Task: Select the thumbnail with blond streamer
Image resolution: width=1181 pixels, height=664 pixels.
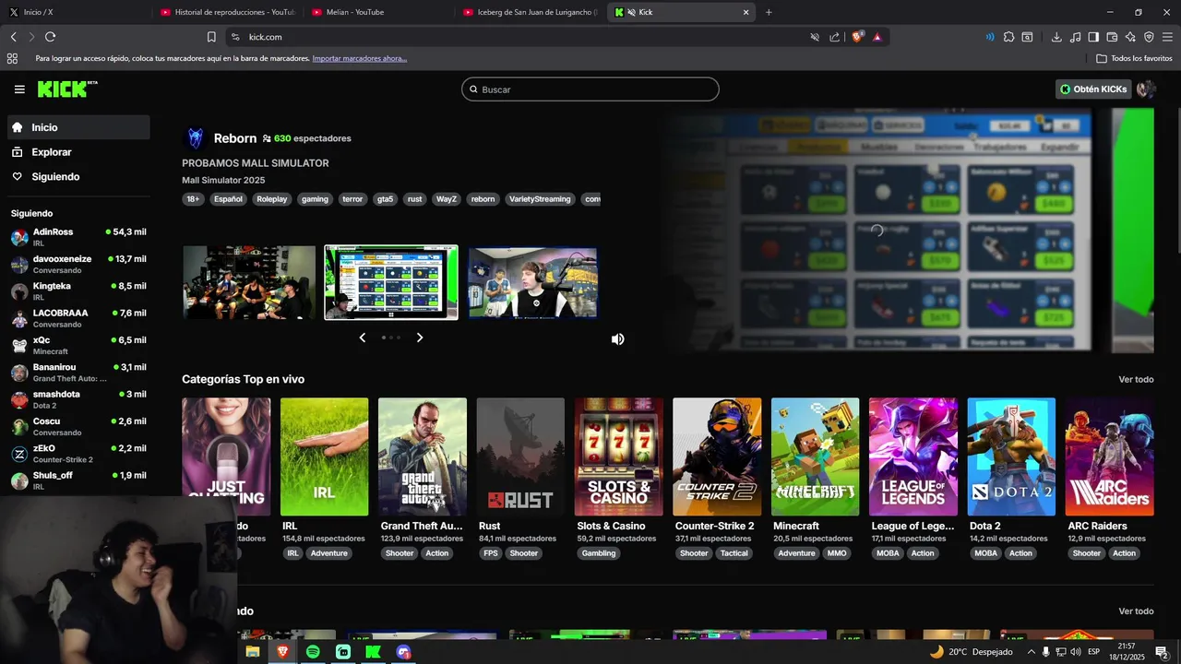Action: coord(532,282)
